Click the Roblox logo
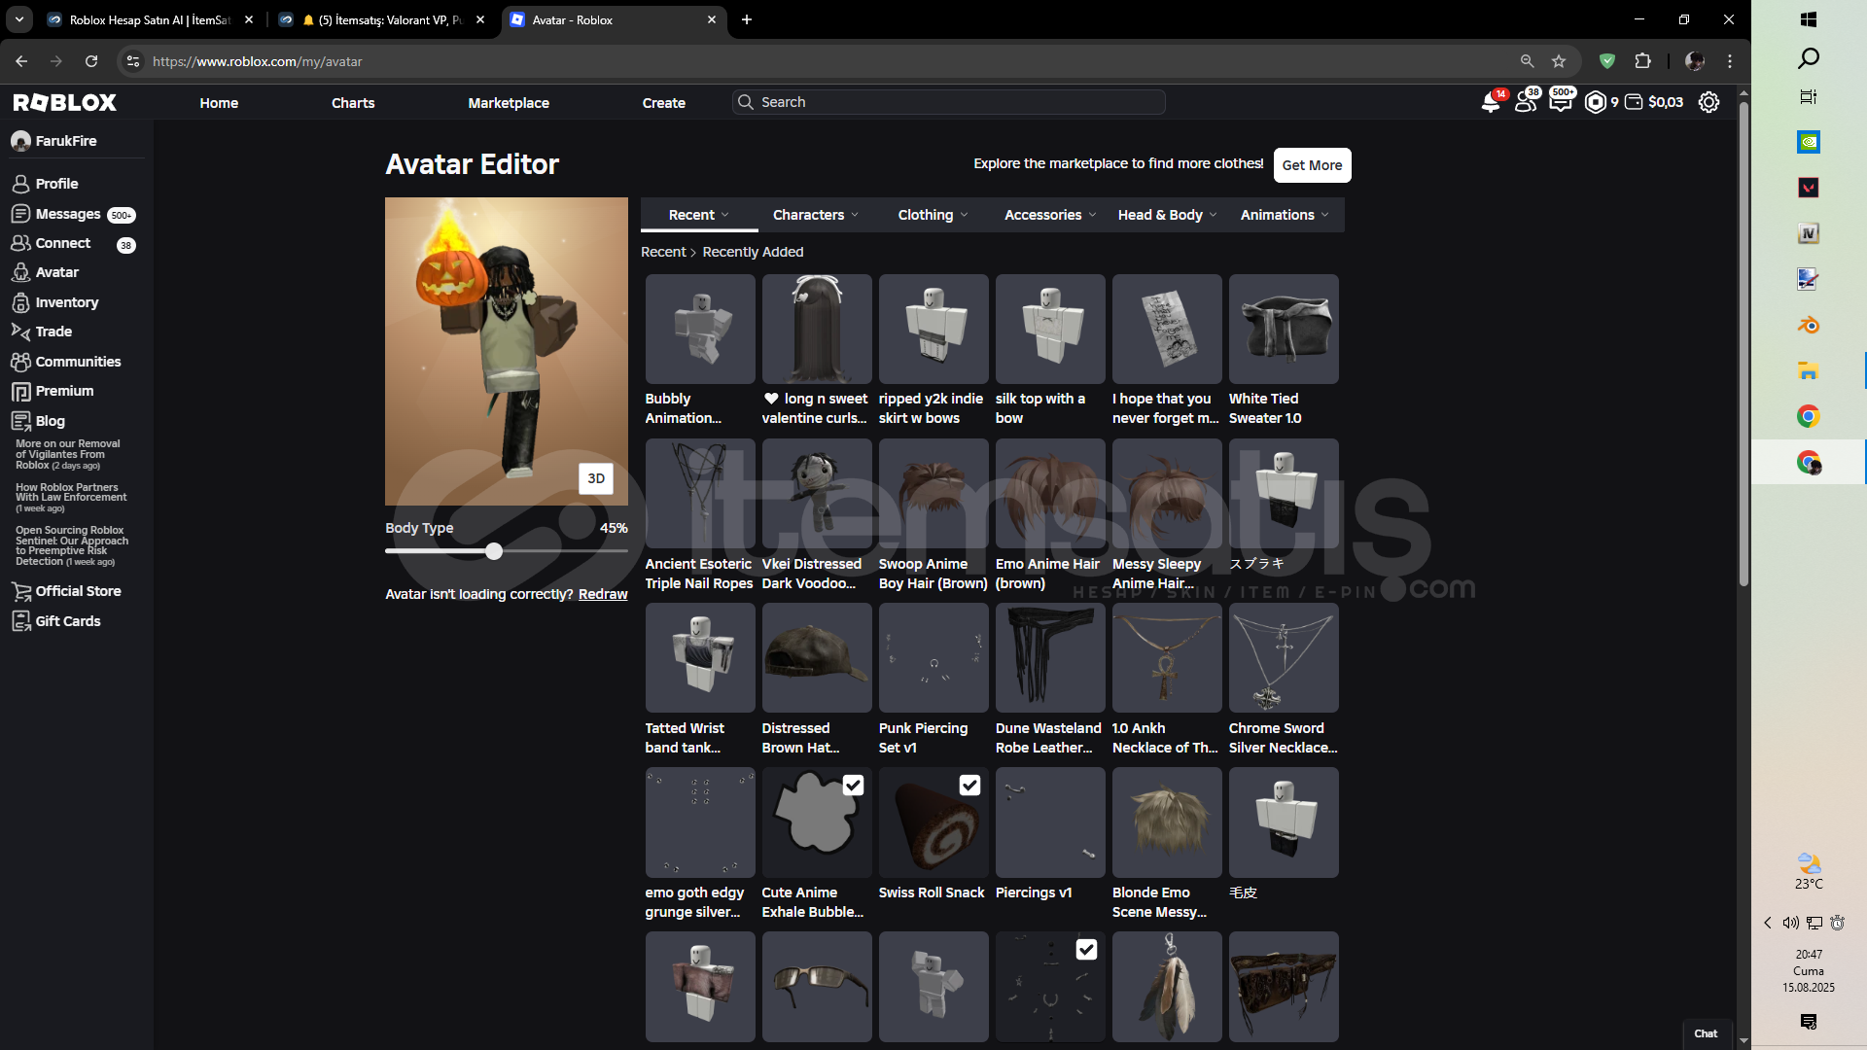 pyautogui.click(x=65, y=102)
